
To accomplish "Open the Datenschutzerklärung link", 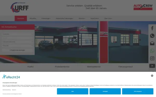I will (x=6, y=90).
